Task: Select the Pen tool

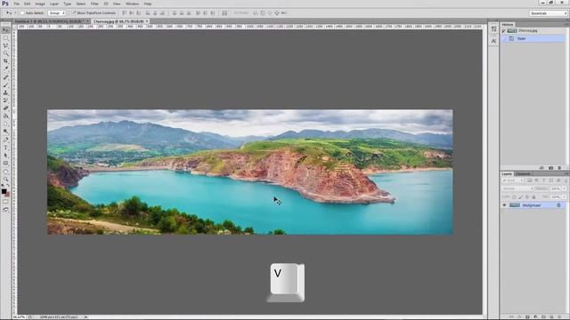Action: (x=5, y=140)
